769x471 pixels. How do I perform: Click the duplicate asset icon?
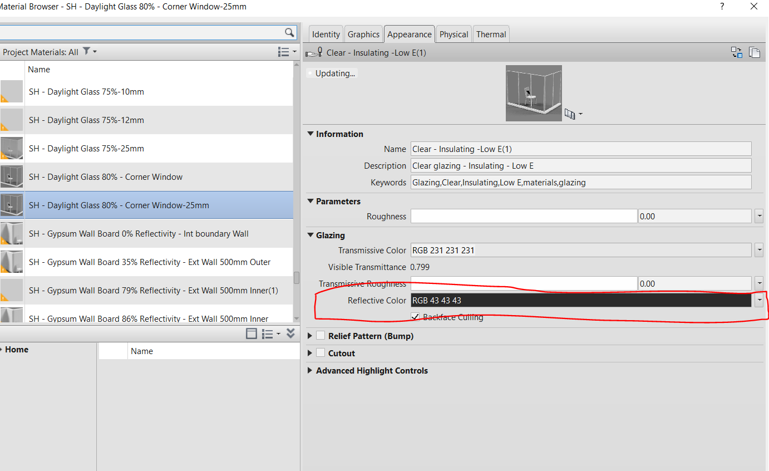point(755,52)
